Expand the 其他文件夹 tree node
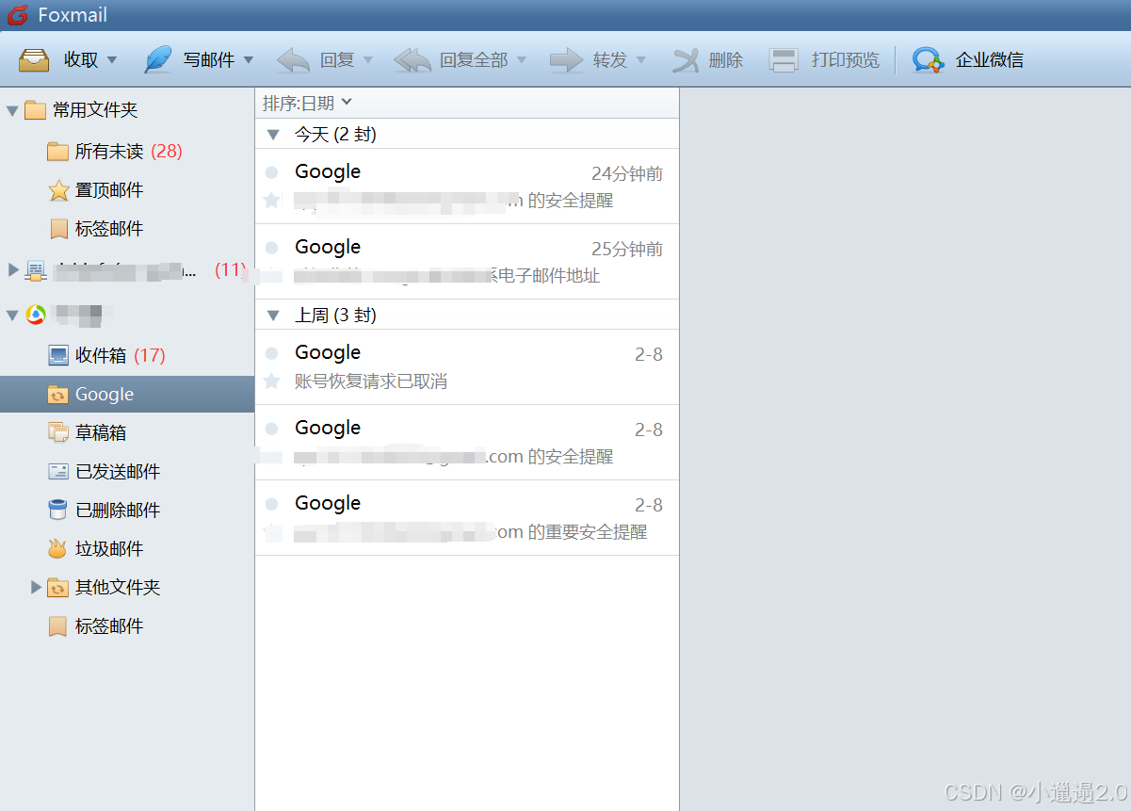1131x811 pixels. pos(37,587)
